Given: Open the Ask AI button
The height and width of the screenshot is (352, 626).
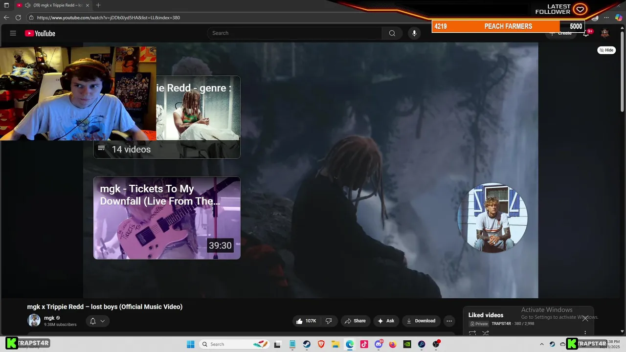Looking at the screenshot, I should pos(386,321).
